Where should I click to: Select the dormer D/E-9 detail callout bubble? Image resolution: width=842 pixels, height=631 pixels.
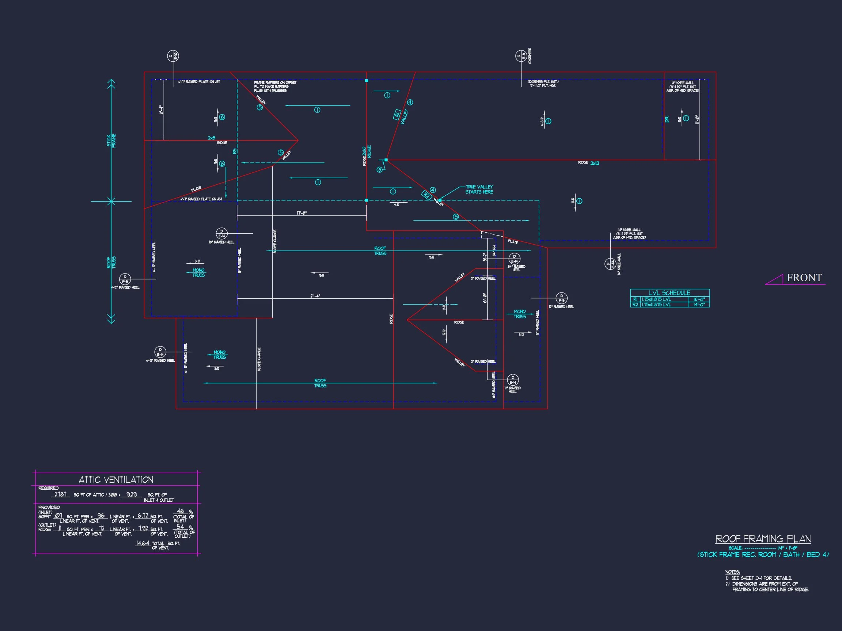(521, 56)
